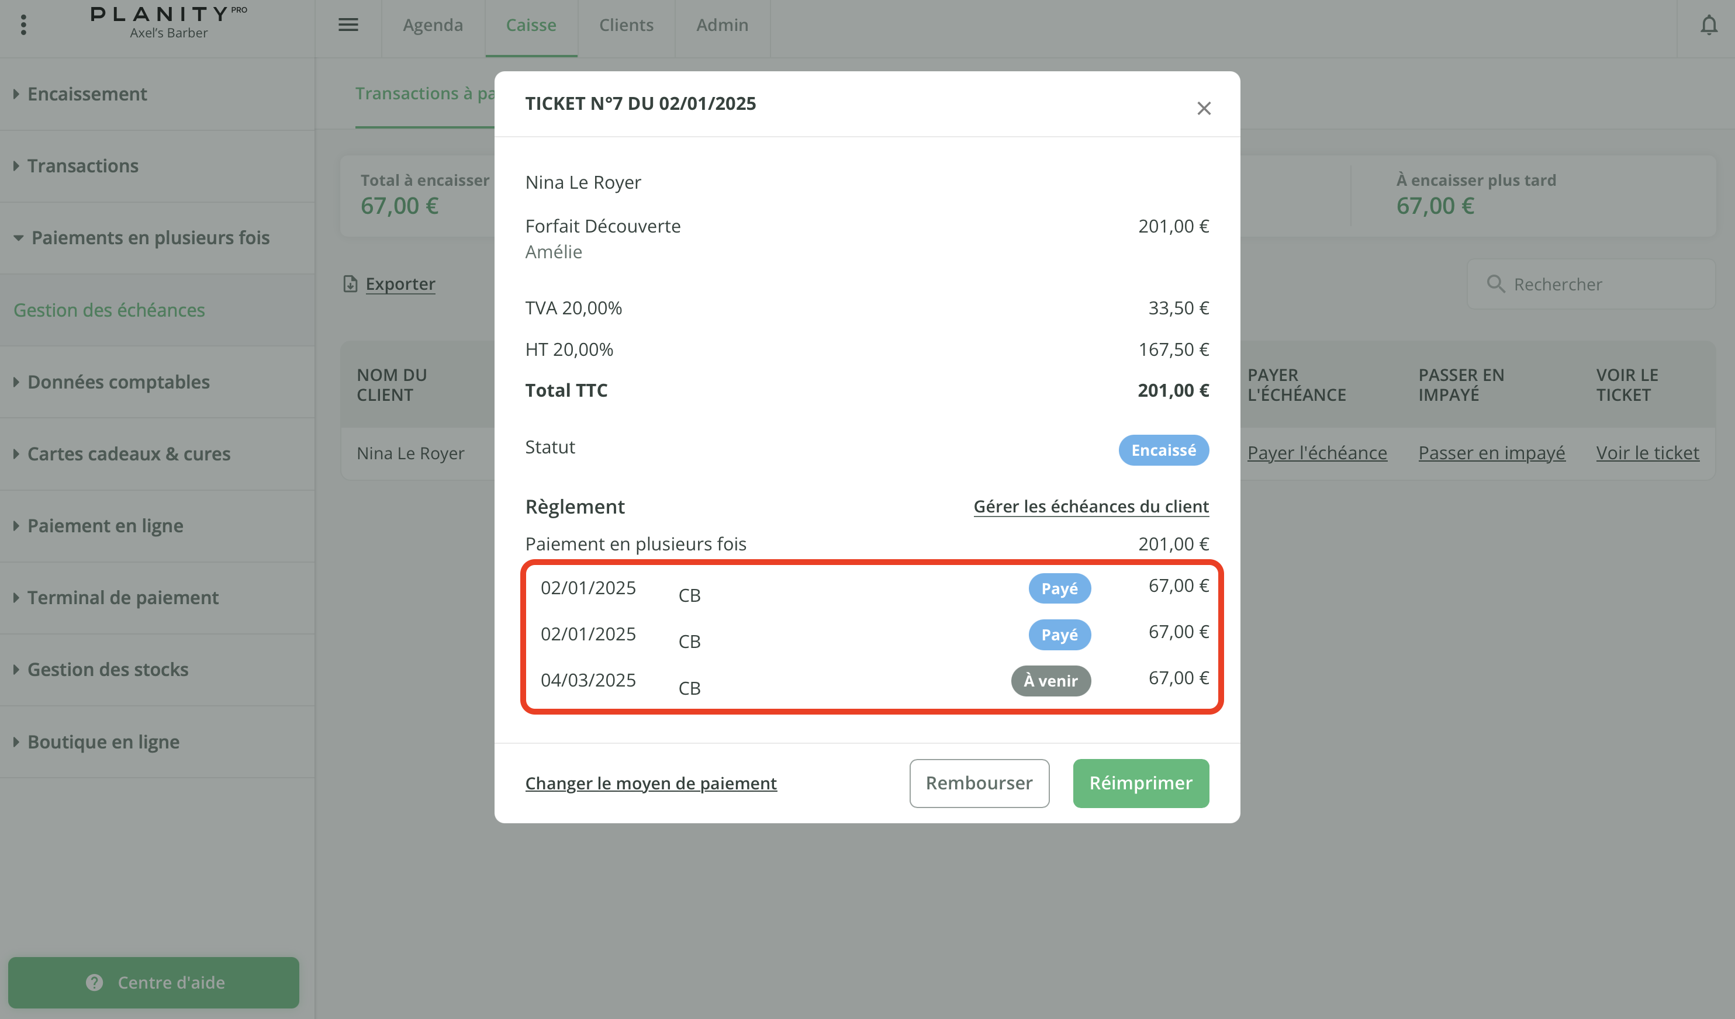
Task: Open the Clients tab
Action: (x=626, y=26)
